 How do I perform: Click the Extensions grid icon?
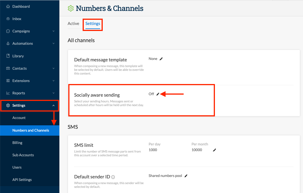click(x=8, y=81)
